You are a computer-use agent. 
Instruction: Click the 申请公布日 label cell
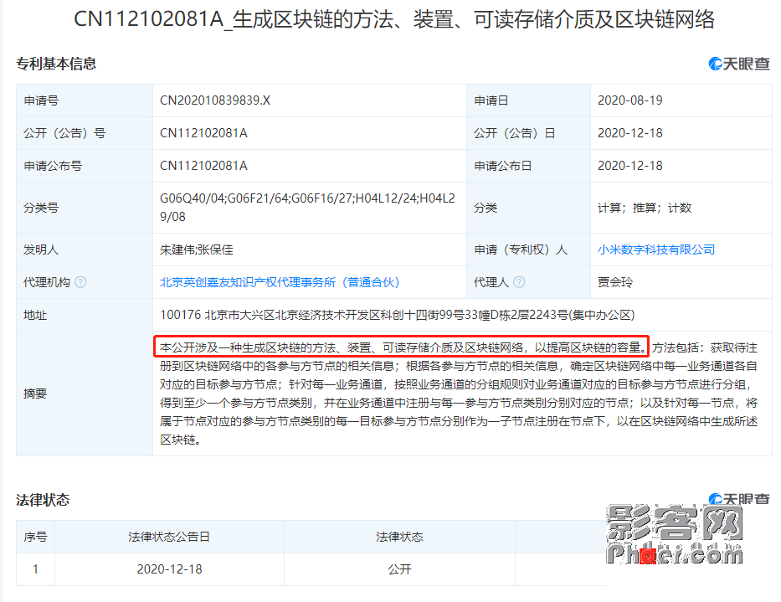coord(528,166)
